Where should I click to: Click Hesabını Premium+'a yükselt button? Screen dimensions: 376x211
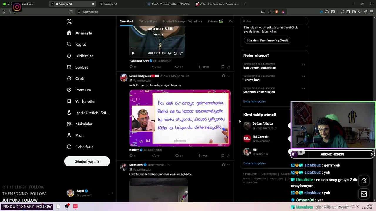pos(268,40)
